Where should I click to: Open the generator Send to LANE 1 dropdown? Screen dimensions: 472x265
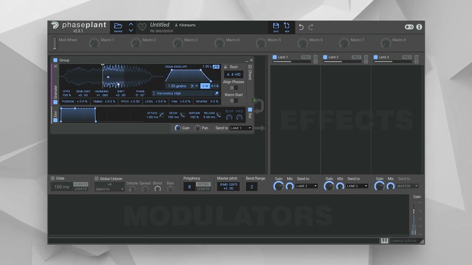240,128
